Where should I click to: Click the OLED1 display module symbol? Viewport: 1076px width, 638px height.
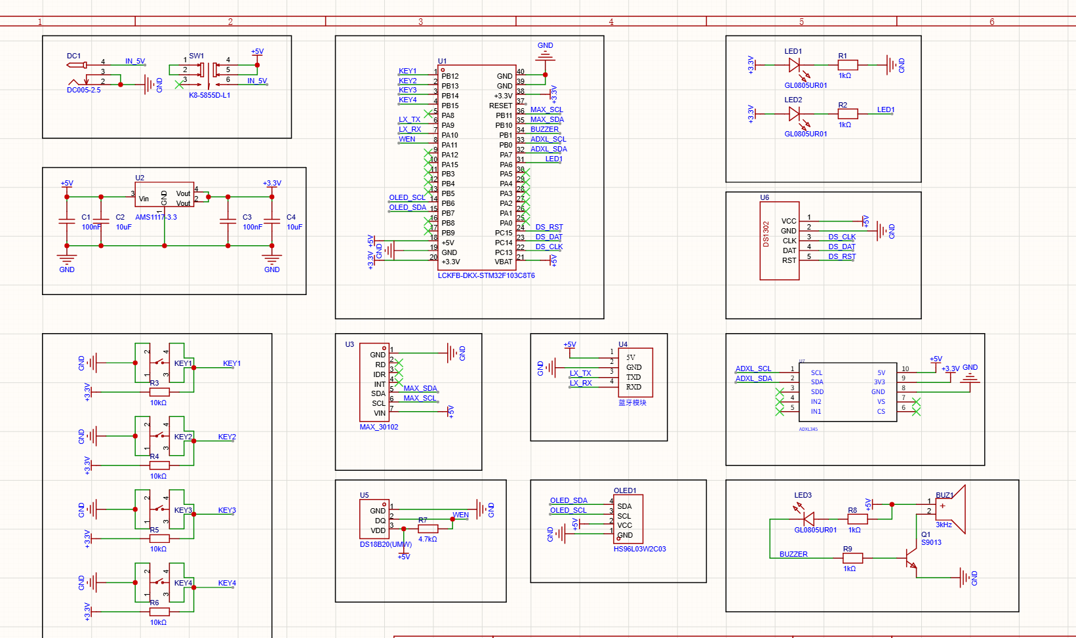(629, 519)
